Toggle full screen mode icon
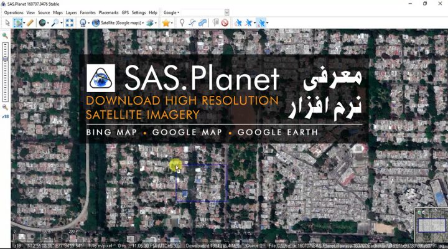The height and width of the screenshot is (249, 448). 70,23
